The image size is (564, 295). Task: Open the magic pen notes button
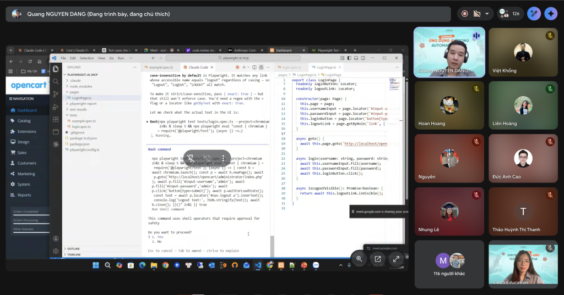(x=533, y=14)
